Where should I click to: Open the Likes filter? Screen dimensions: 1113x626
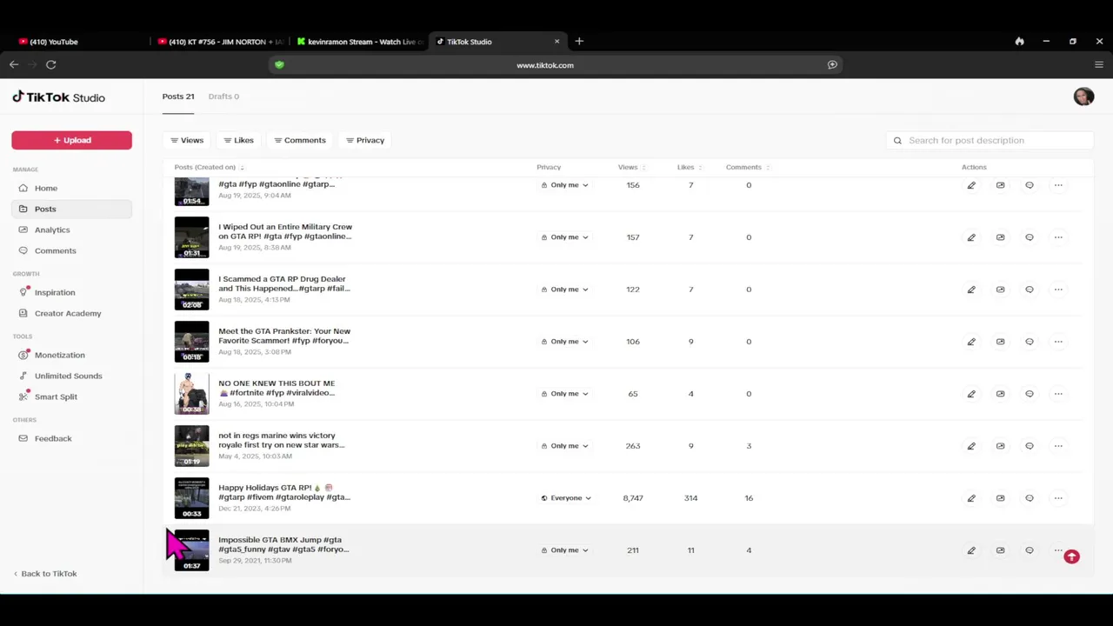pyautogui.click(x=238, y=140)
